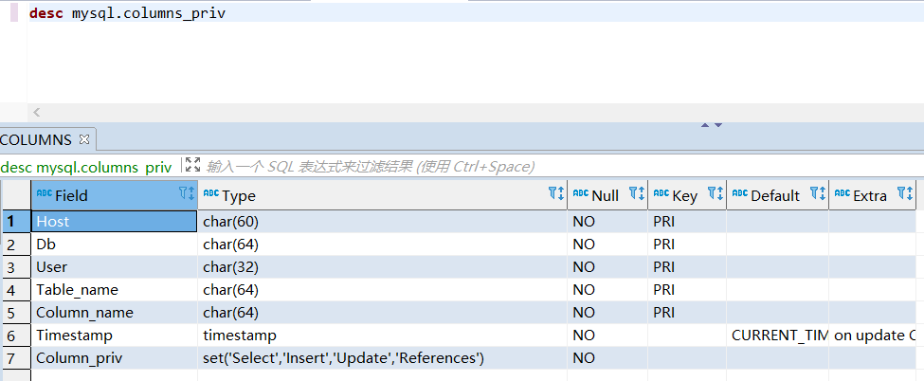This screenshot has width=924, height=381.
Task: Click the expand filter panel icon
Action: click(x=192, y=166)
